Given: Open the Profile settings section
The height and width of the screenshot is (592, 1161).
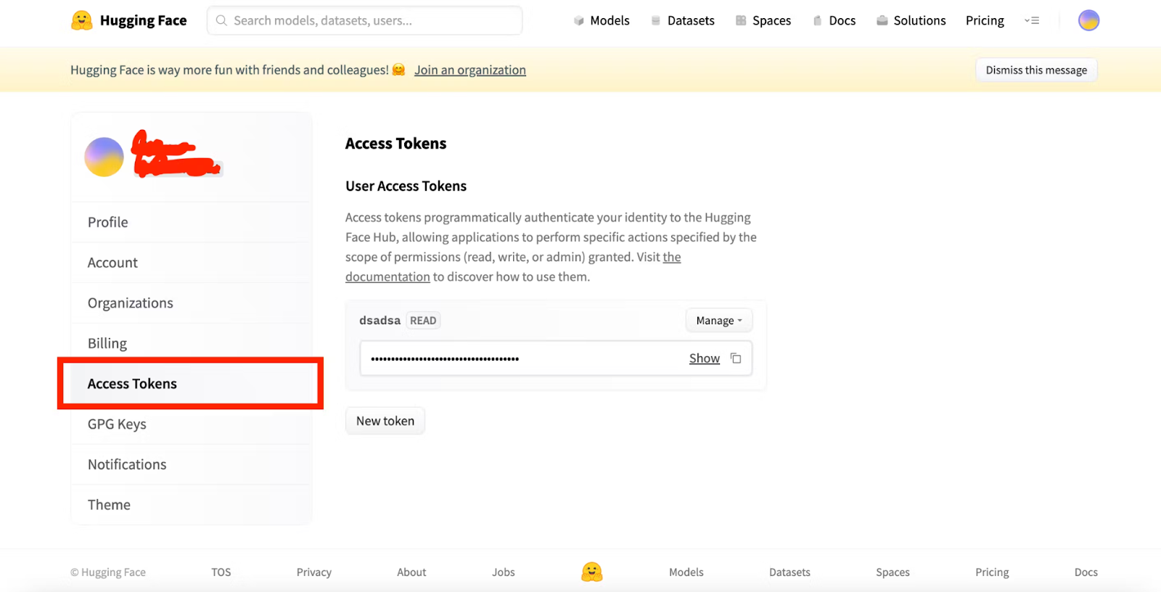Looking at the screenshot, I should pos(108,222).
